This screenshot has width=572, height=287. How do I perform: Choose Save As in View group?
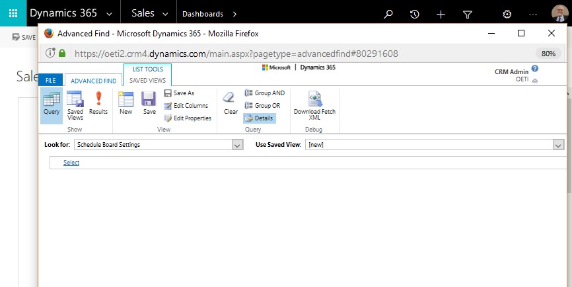(179, 93)
